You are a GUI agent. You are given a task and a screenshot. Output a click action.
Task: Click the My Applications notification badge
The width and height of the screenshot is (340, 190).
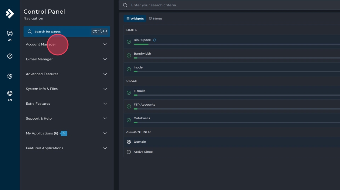click(x=64, y=133)
